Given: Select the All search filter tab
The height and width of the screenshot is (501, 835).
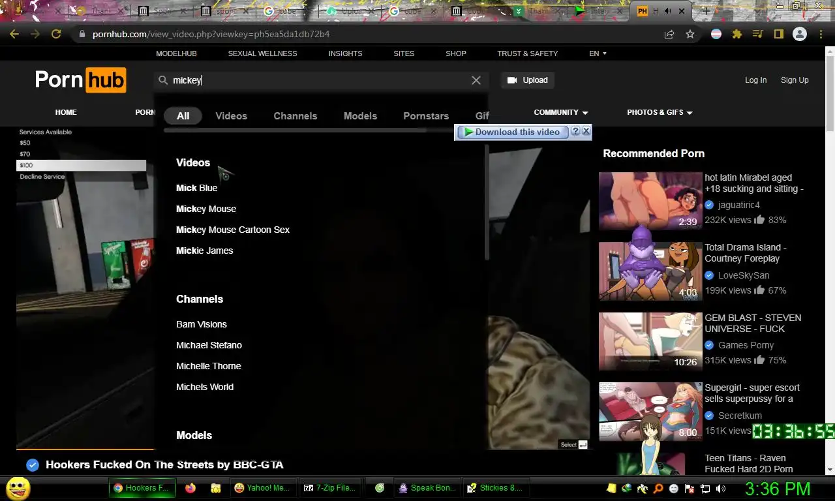Looking at the screenshot, I should 183,115.
